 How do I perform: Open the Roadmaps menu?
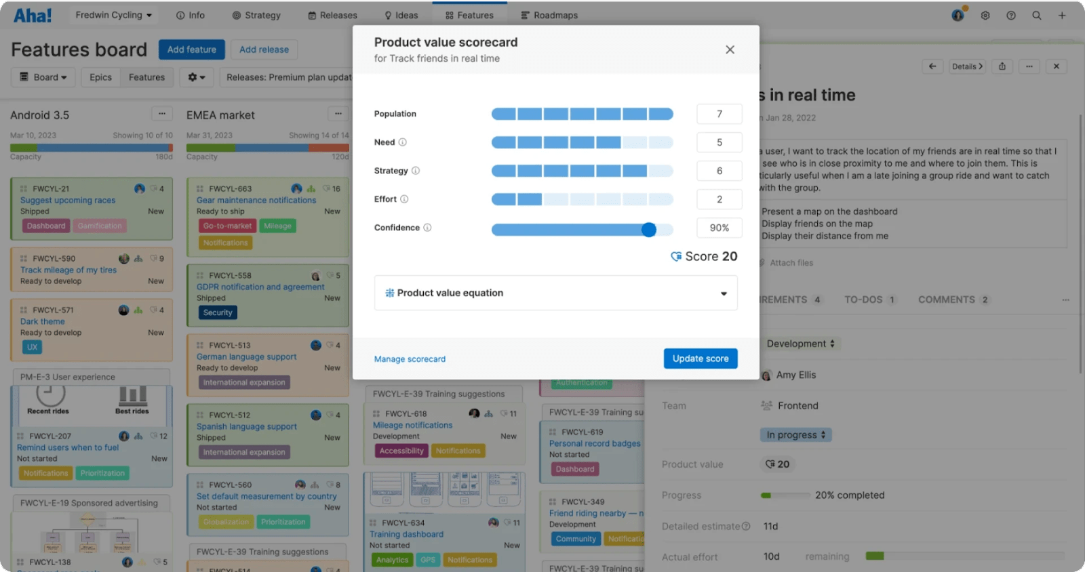tap(549, 15)
